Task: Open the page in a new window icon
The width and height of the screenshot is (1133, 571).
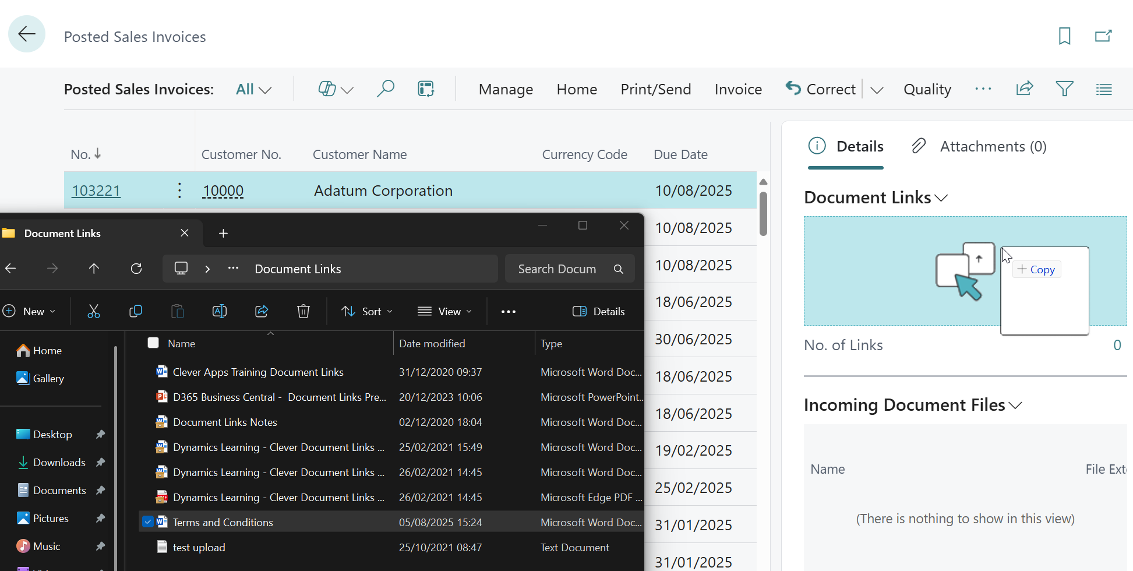Action: [1103, 36]
